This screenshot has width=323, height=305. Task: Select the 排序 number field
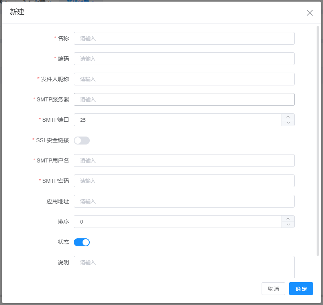coord(177,222)
